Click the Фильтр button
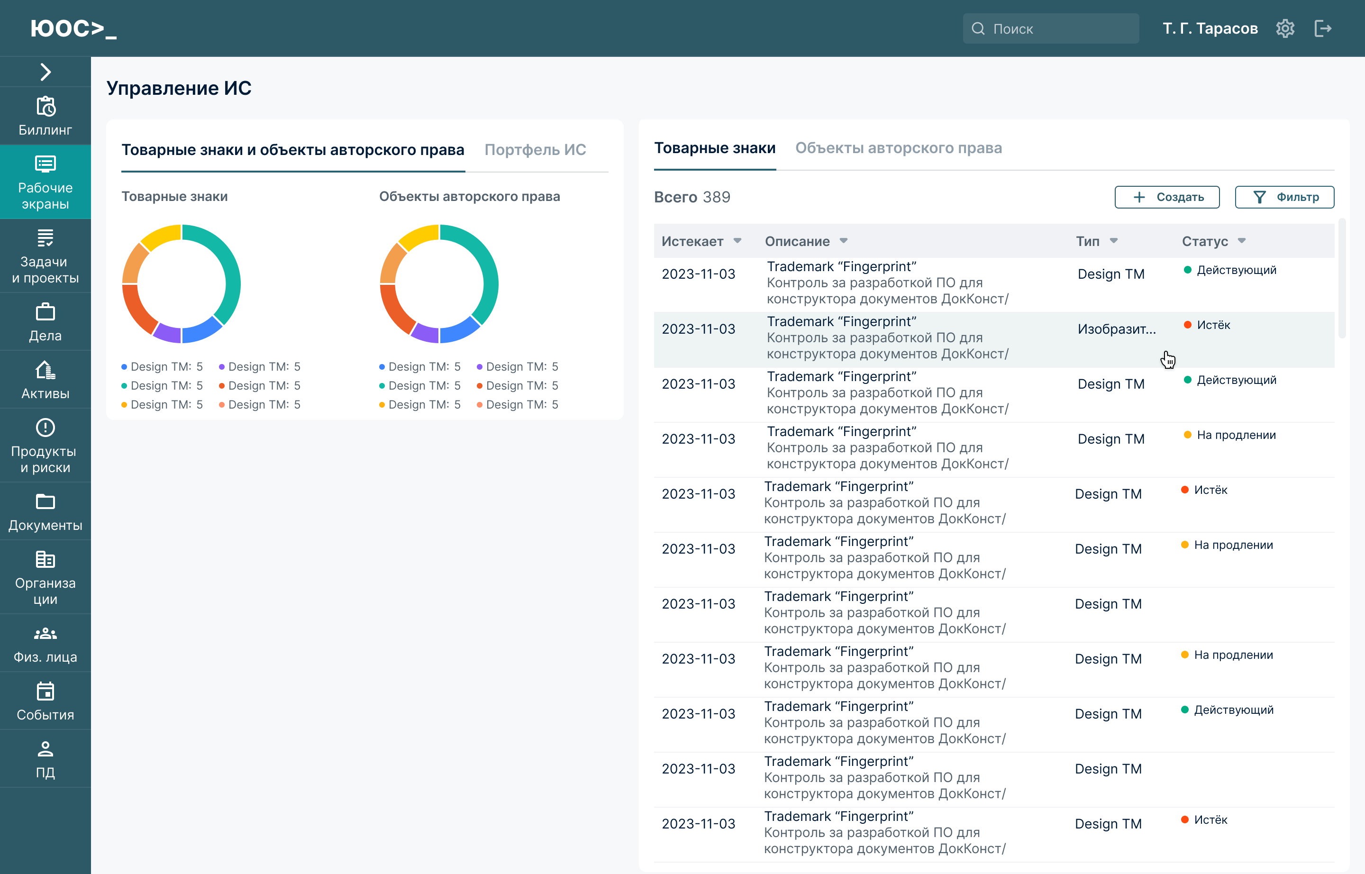1365x874 pixels. [1284, 197]
